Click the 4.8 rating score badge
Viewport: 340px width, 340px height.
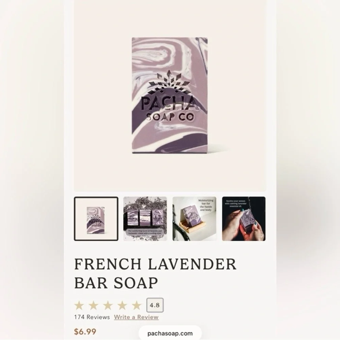pyautogui.click(x=155, y=305)
